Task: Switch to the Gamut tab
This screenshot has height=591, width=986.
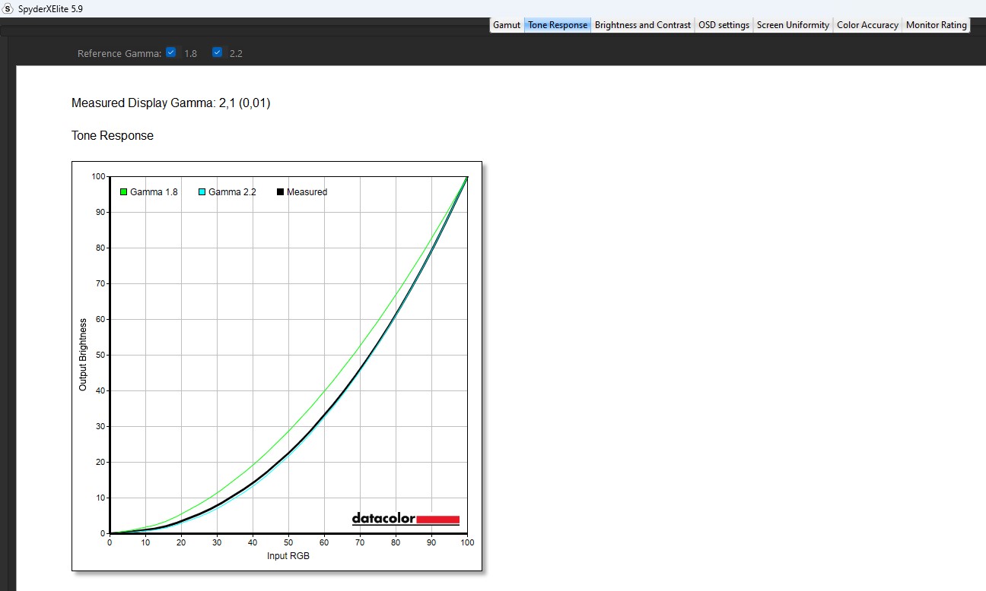Action: pos(507,25)
